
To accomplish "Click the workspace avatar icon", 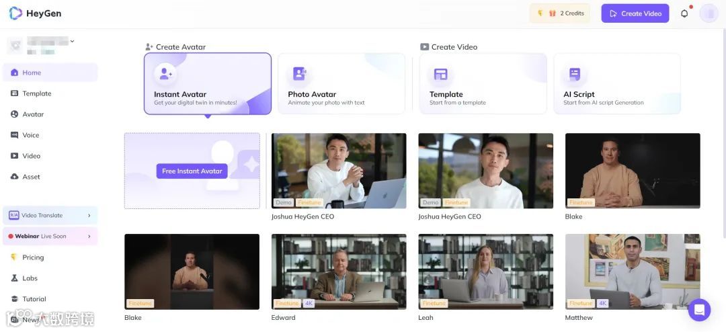I will click(15, 46).
